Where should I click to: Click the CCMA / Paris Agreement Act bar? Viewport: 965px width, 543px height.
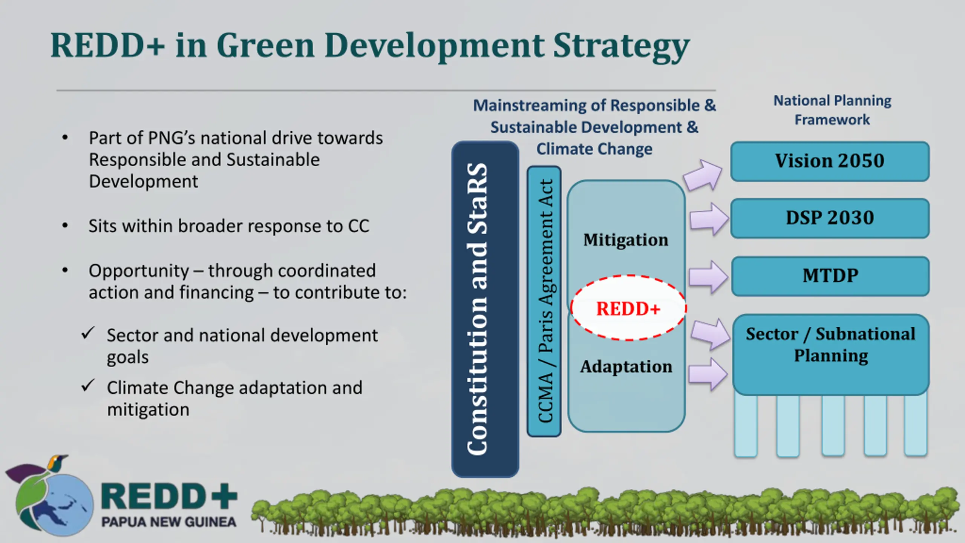coord(544,301)
